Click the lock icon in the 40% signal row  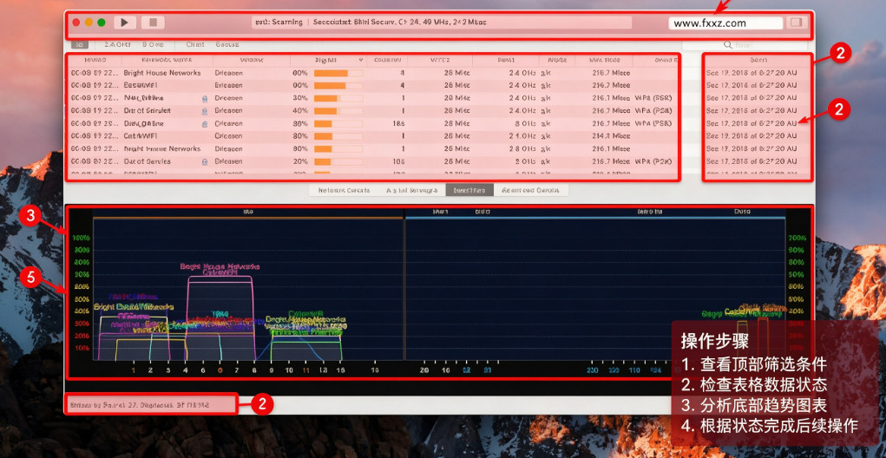[204, 111]
